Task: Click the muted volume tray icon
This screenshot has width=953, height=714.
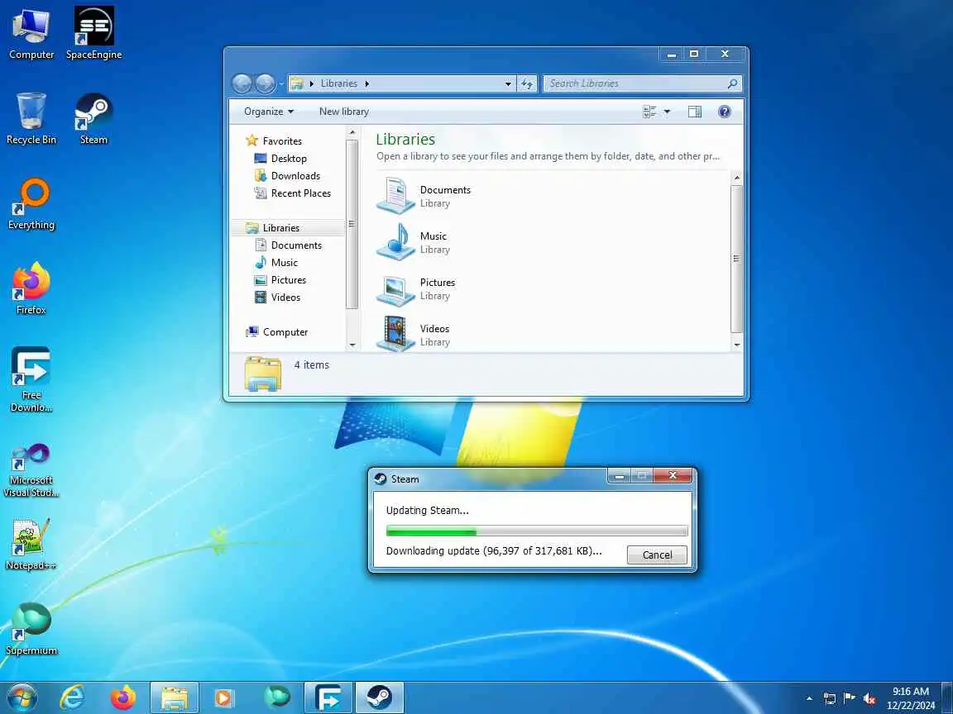Action: point(869,698)
